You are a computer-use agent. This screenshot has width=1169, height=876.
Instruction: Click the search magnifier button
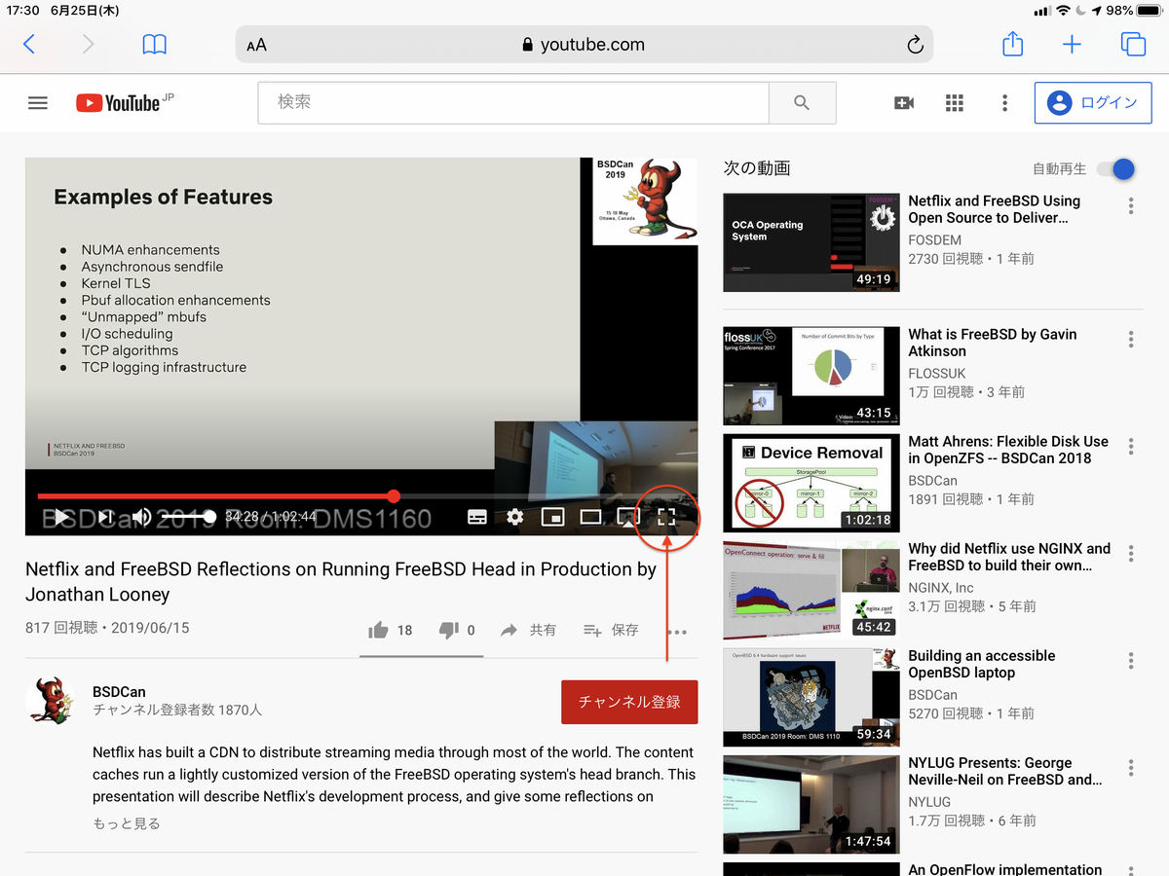802,102
